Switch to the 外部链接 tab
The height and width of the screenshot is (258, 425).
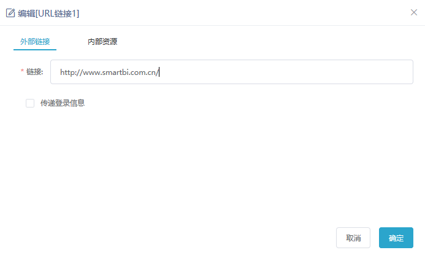click(35, 41)
